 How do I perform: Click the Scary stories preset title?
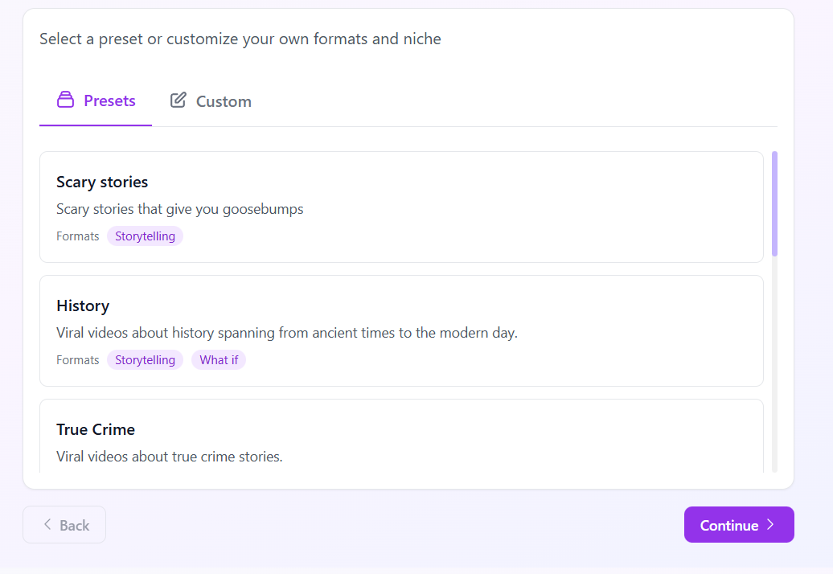102,182
